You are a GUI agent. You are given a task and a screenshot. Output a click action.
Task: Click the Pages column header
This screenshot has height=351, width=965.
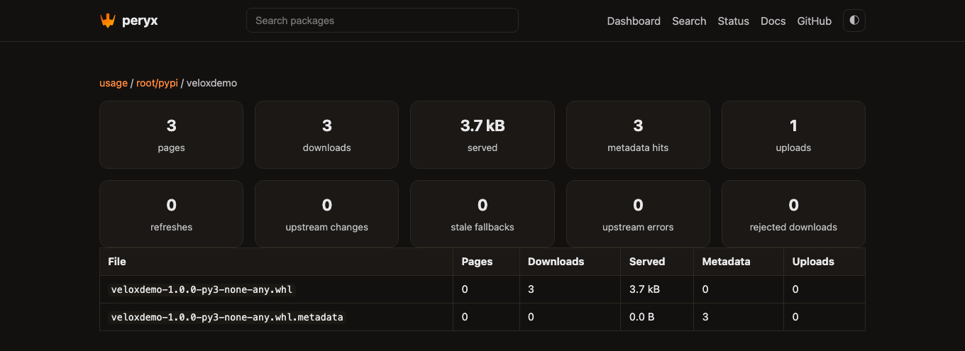pyautogui.click(x=486, y=262)
